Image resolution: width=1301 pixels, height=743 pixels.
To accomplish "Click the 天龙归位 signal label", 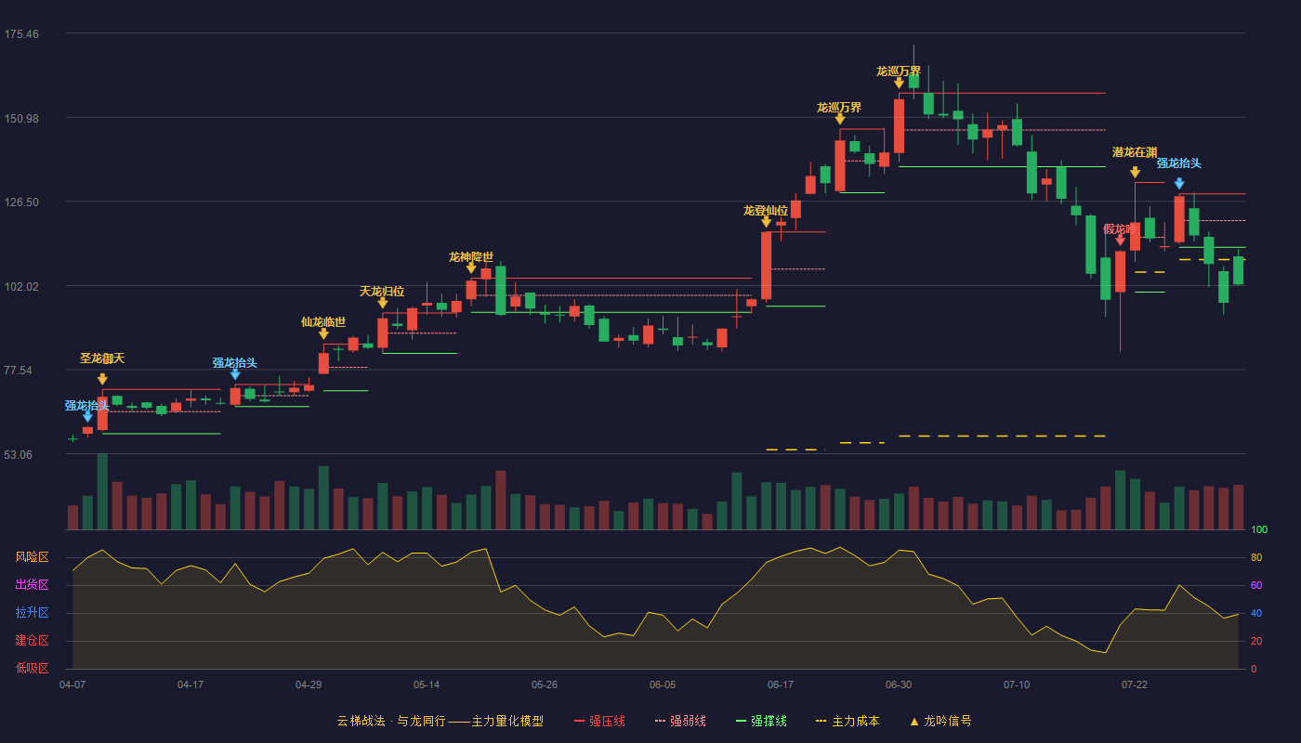I will [x=382, y=292].
